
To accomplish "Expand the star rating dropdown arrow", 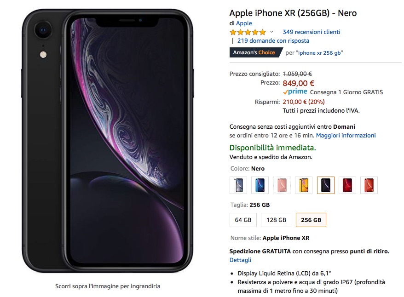I will [271, 32].
